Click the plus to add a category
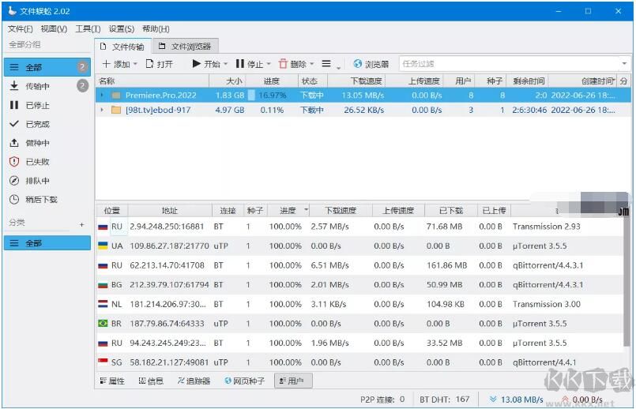636x409 pixels. pos(81,224)
